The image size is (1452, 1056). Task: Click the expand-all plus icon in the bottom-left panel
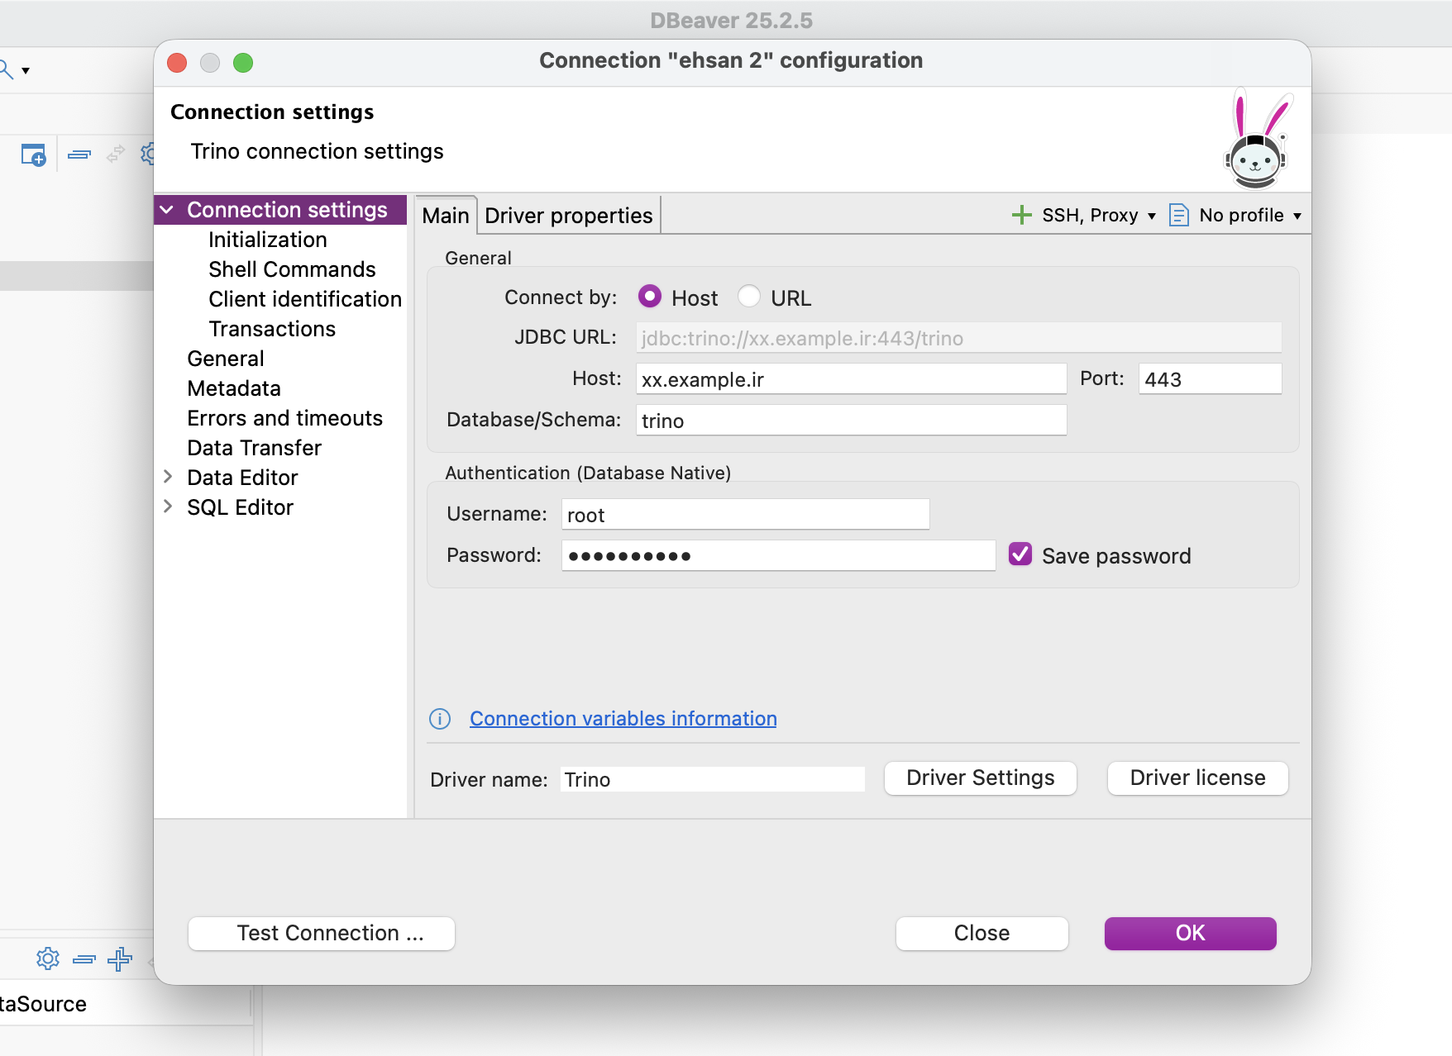click(120, 958)
